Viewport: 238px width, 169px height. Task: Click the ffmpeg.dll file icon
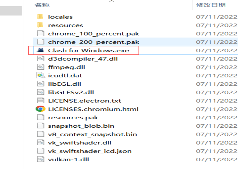(40, 67)
